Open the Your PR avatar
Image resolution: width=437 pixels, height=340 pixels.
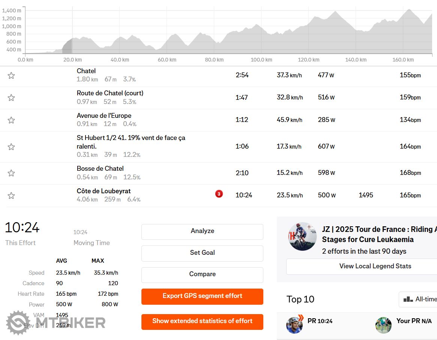(383, 325)
